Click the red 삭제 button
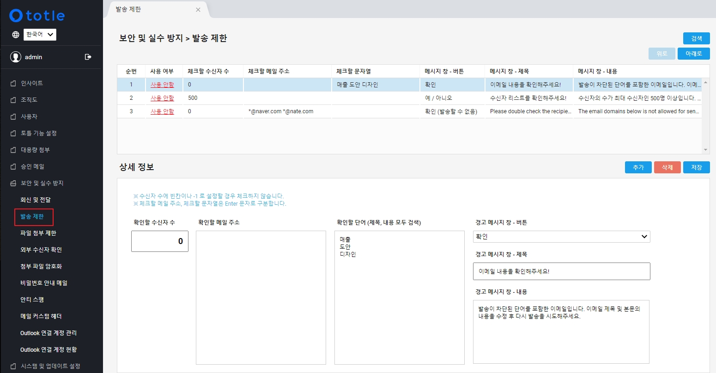716x373 pixels. [667, 167]
